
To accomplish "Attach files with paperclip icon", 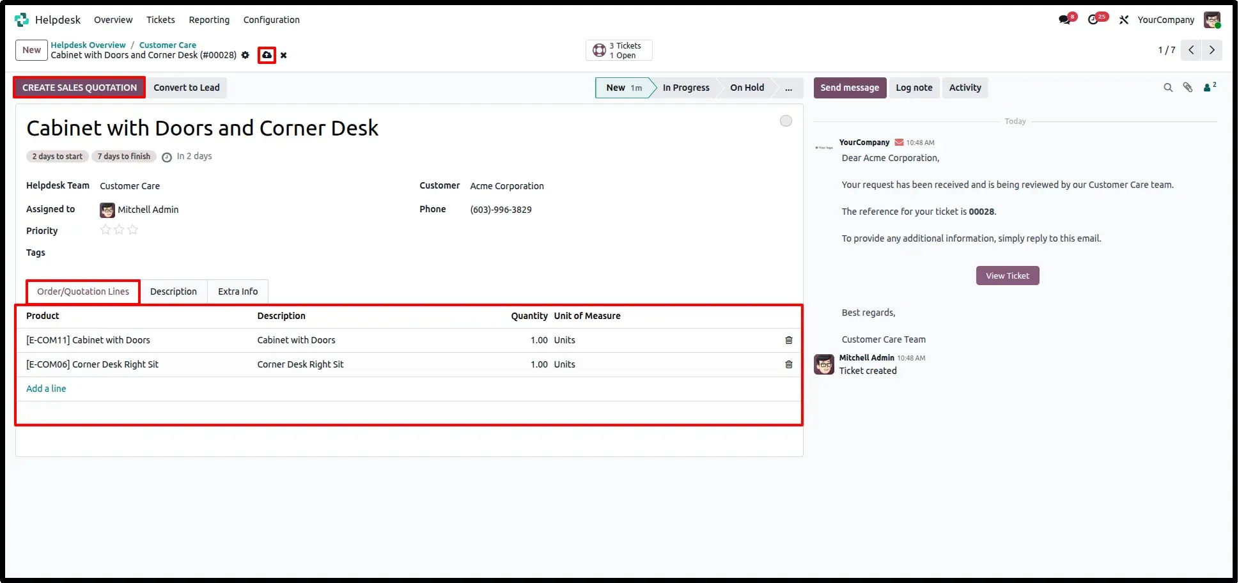I will coord(1188,88).
